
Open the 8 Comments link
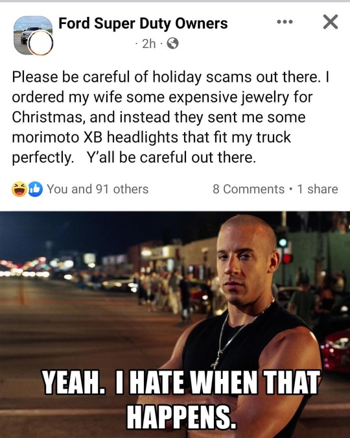(248, 189)
